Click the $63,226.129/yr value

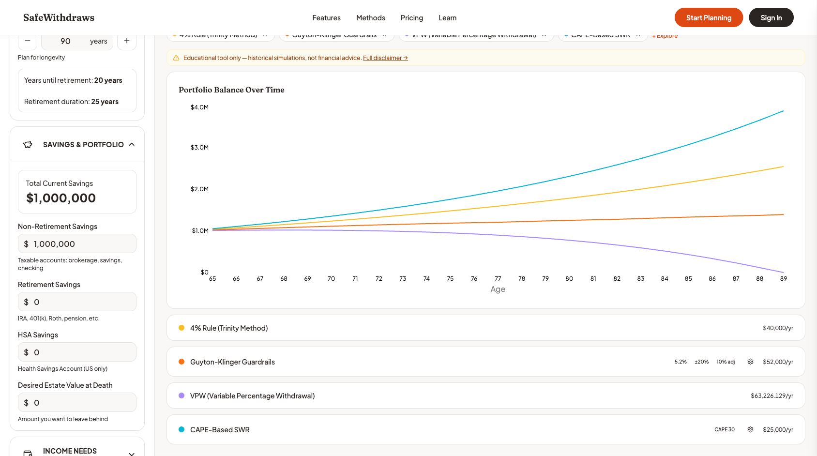tap(772, 396)
